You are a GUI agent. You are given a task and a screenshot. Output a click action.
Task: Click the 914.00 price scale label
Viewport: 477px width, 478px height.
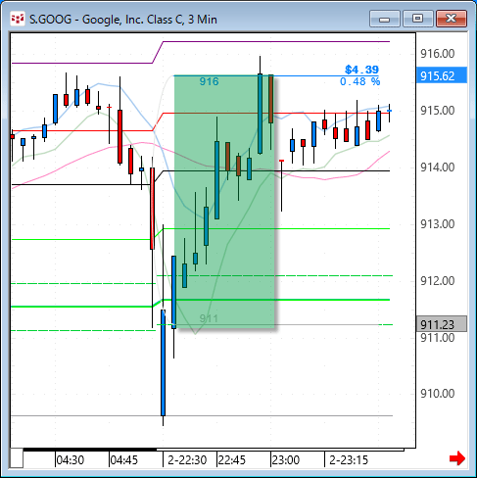(x=437, y=167)
